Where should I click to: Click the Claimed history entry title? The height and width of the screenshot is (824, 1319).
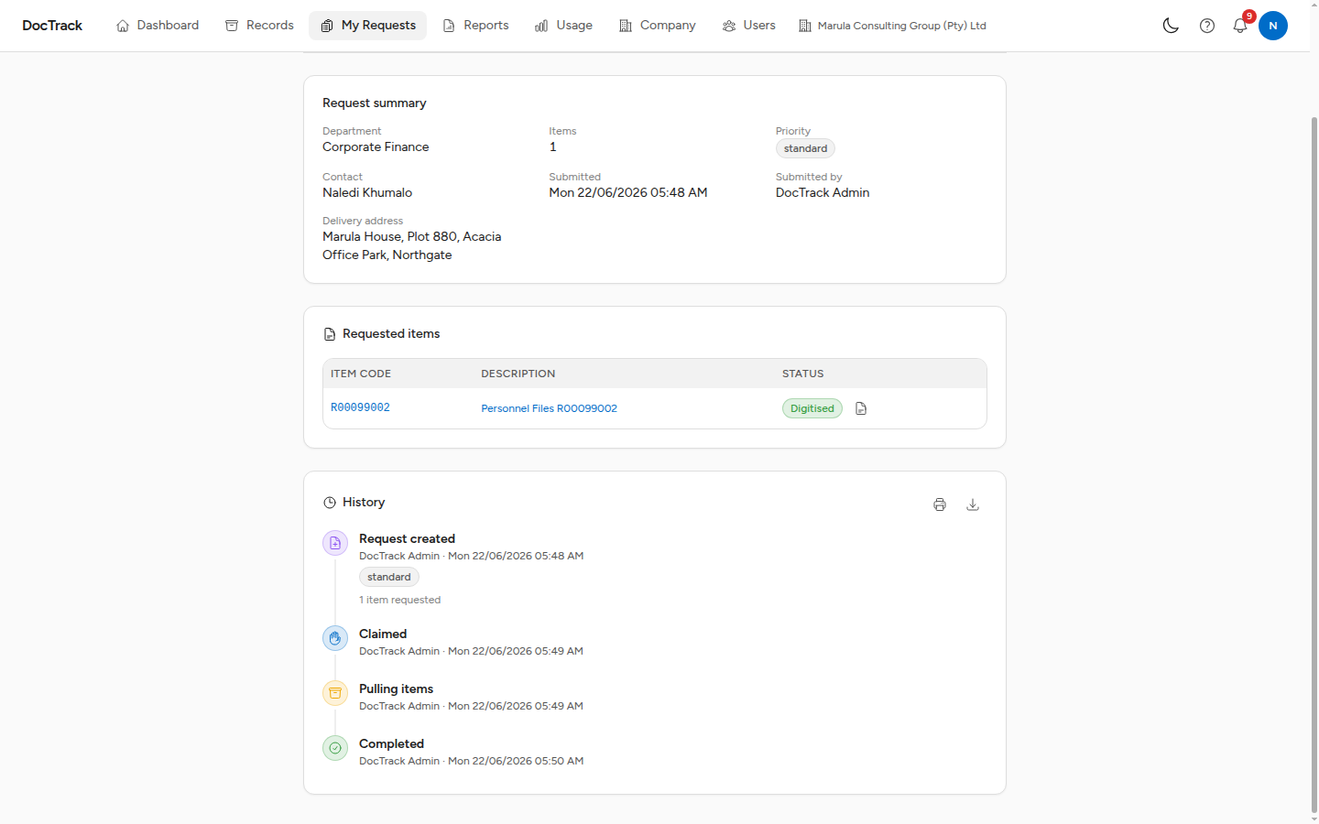pos(383,634)
